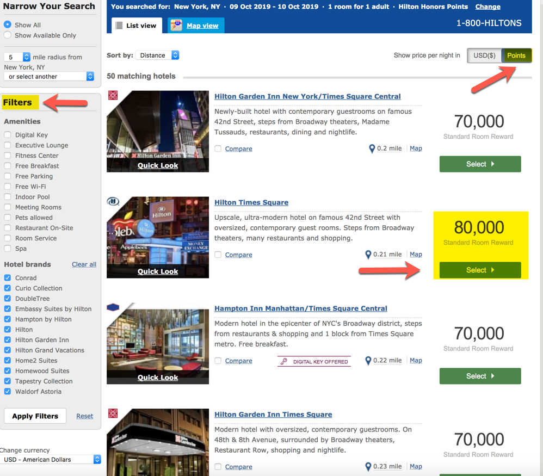Uncheck the Tapestry Collection brand
Viewport: 543px width, 476px height.
click(x=7, y=381)
